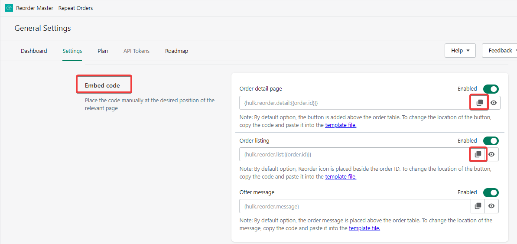This screenshot has height=244, width=517.
Task: Copy the Order detail page embed code
Action: pyautogui.click(x=479, y=103)
